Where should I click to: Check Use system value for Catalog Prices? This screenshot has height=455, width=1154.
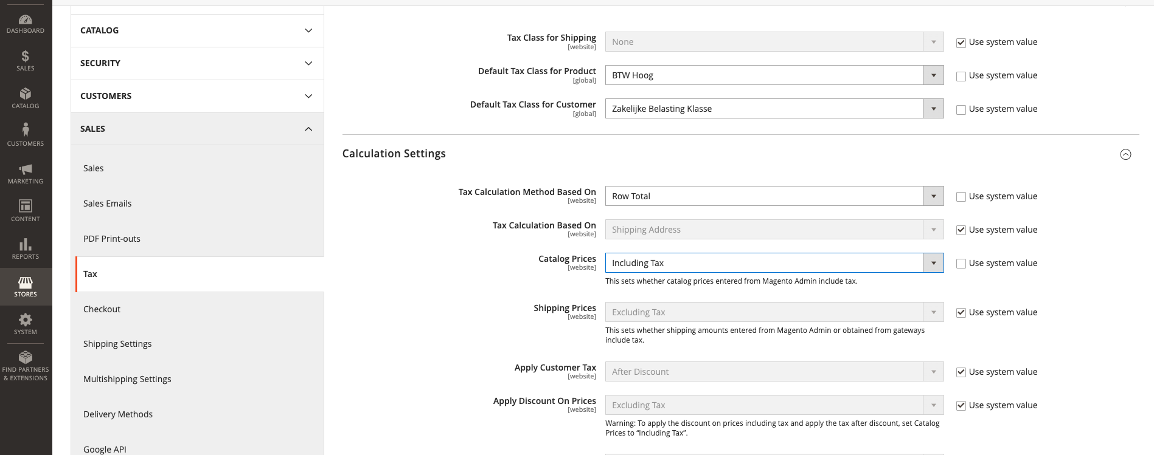coord(961,264)
